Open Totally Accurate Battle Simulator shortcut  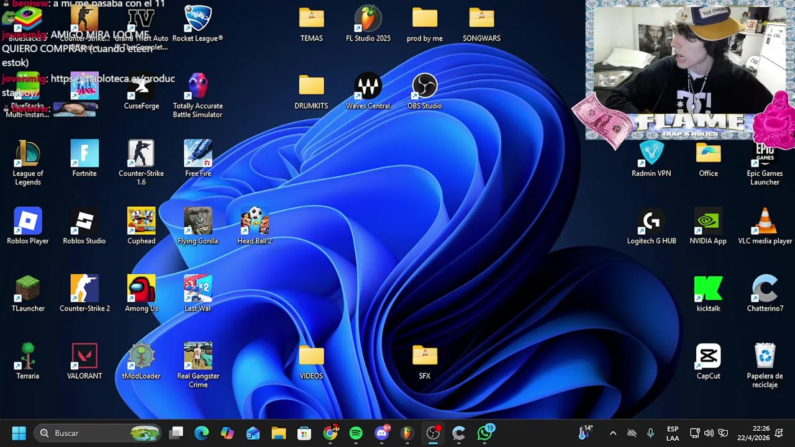tap(198, 96)
